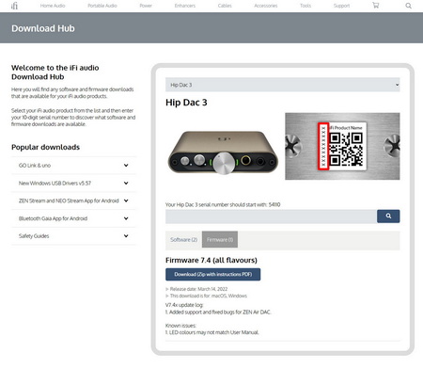Expand ZEN Stream and NEO Stream App for Android
Viewport: 423px width, 369px height.
pos(73,201)
